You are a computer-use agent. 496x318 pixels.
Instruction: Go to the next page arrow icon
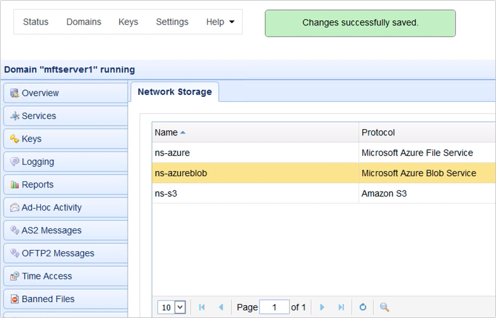tap(322, 307)
